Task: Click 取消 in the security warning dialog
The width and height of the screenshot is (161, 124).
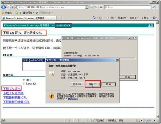Action: (x=109, y=84)
